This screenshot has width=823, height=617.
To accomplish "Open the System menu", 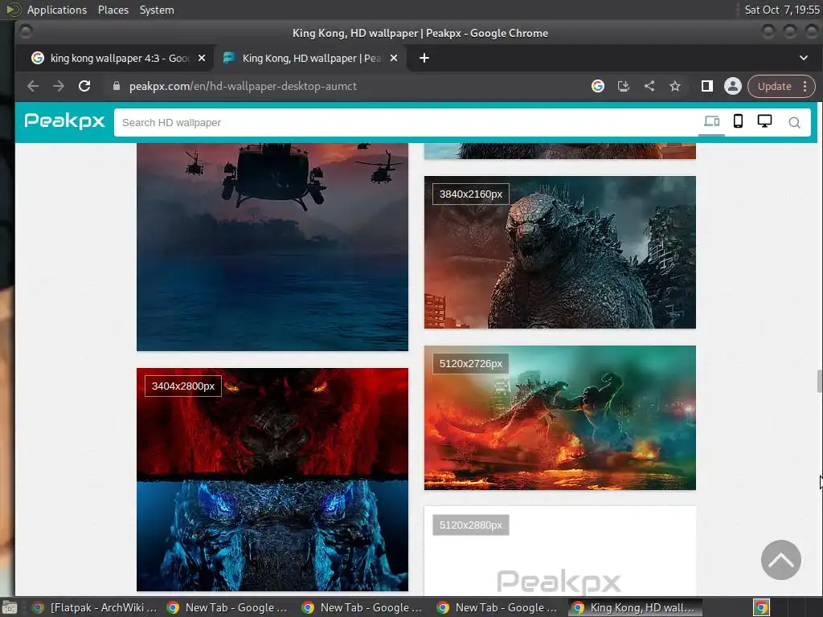I will coord(157,10).
